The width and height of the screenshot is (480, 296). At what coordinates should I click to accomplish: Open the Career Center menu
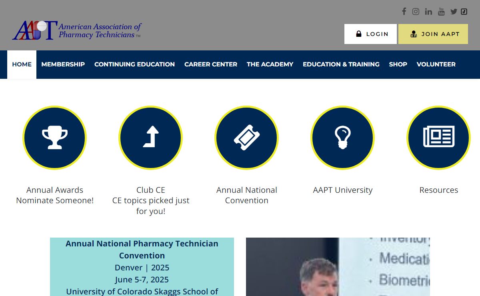click(211, 64)
